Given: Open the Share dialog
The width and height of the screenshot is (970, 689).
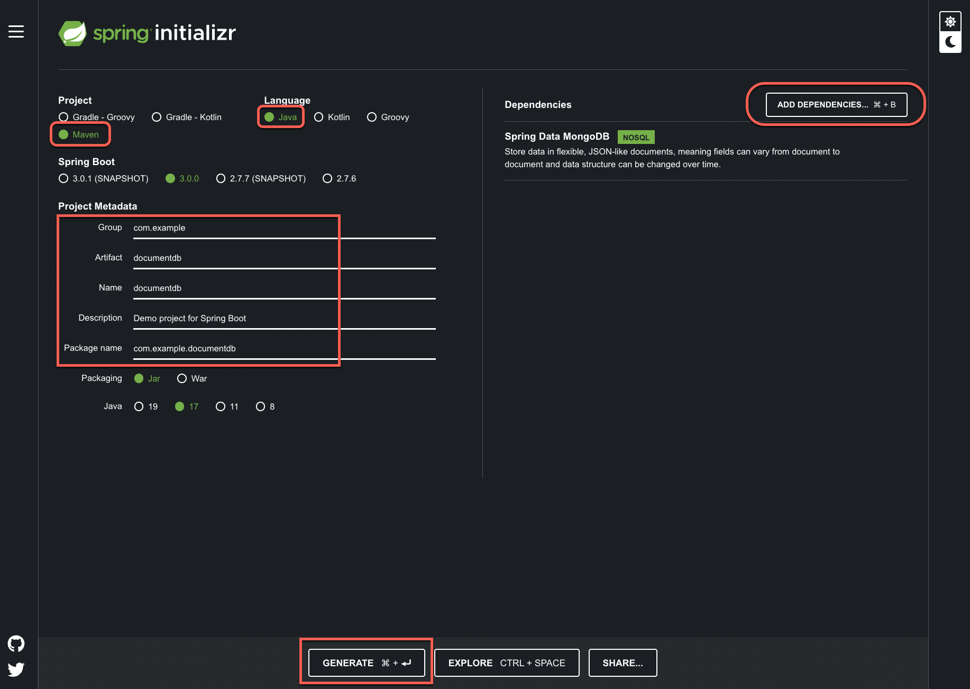Looking at the screenshot, I should coord(623,663).
